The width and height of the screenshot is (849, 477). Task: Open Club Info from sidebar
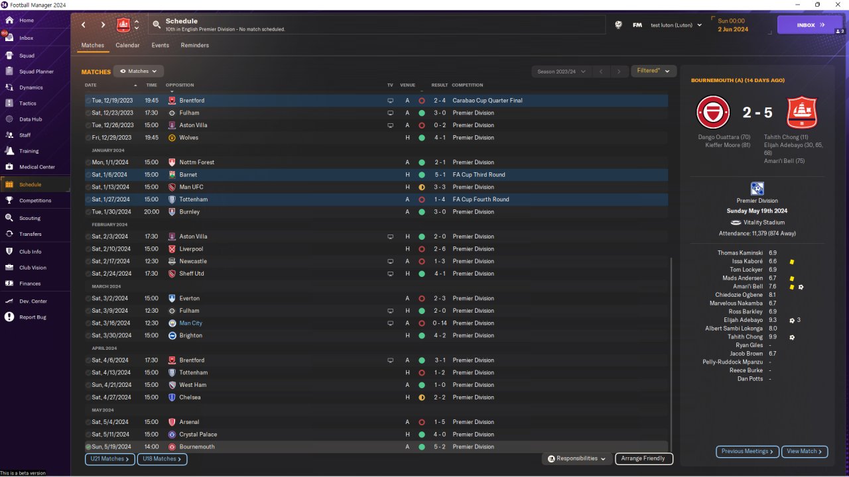(31, 252)
